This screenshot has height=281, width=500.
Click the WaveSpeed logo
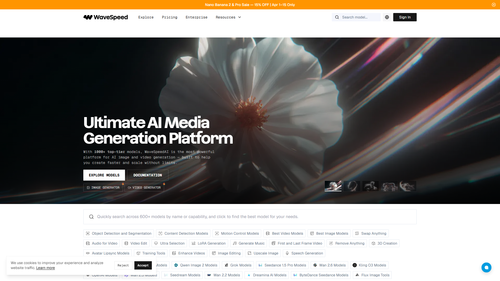pos(105,17)
